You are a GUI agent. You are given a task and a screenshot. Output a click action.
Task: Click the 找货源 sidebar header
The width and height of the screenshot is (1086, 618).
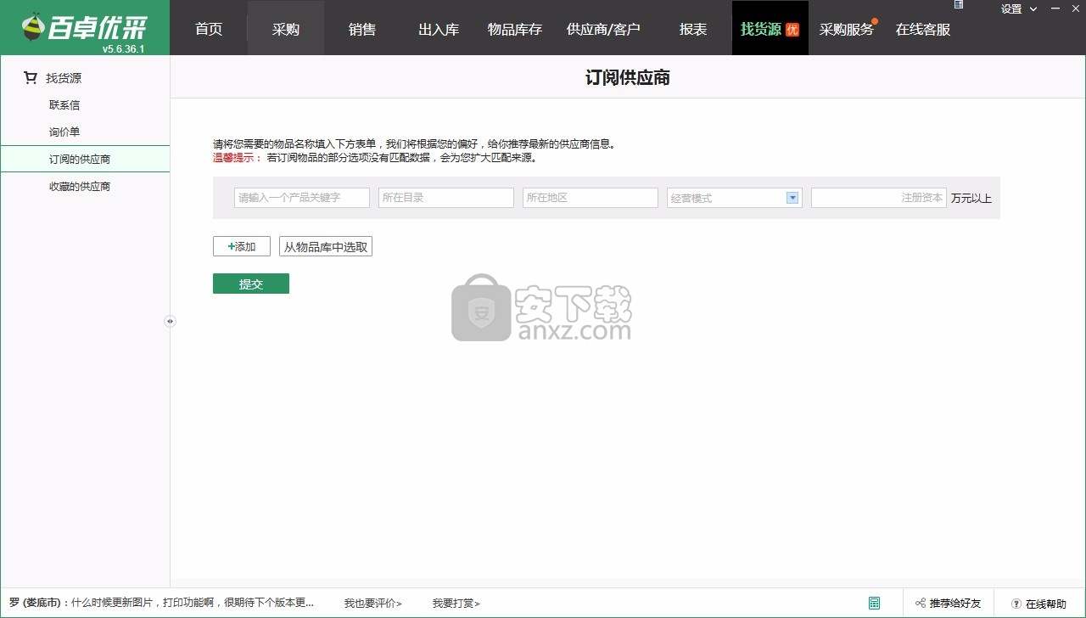click(64, 78)
